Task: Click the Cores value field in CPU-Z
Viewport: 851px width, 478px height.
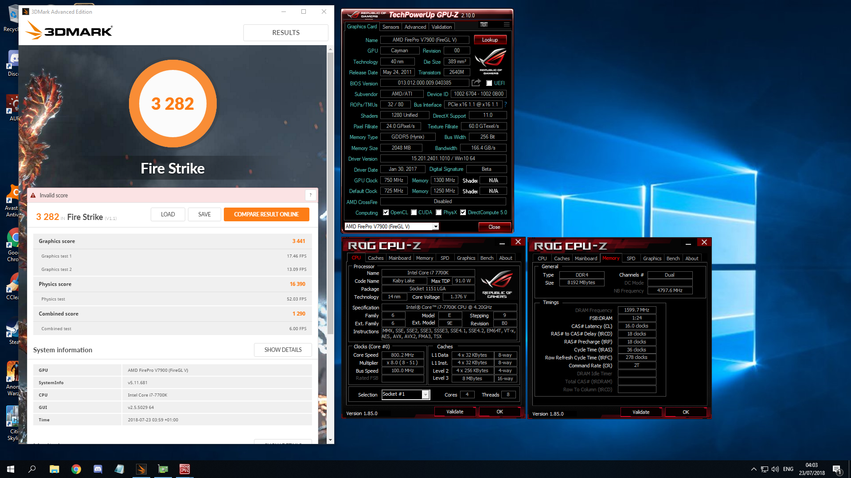Action: coord(467,395)
